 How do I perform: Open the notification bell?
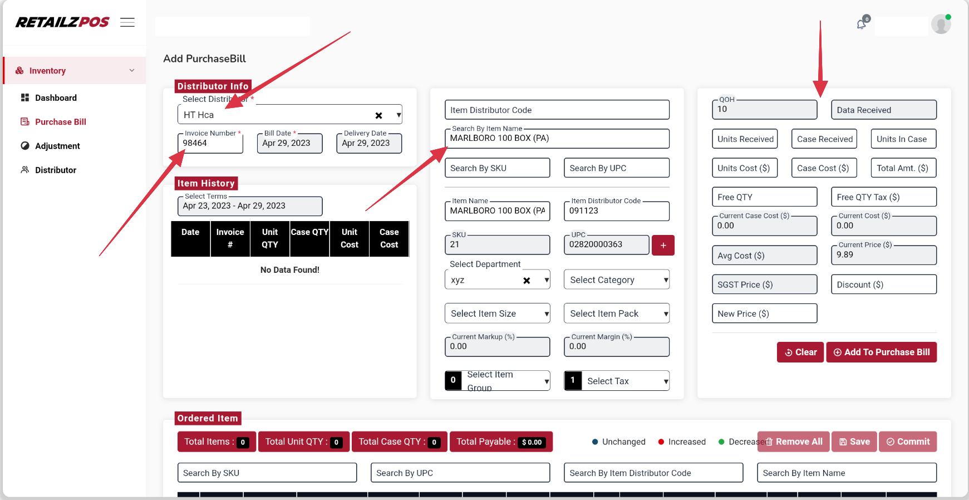(x=862, y=24)
